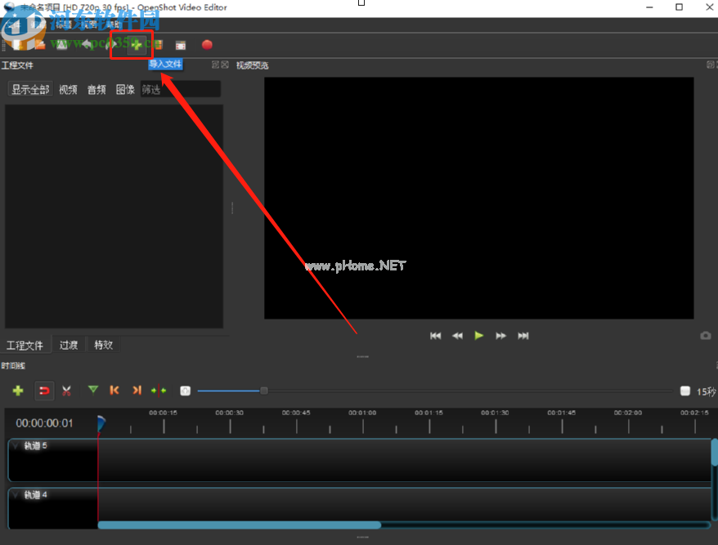Screen dimensions: 718x545
Task: Play the video preview
Action: (x=479, y=335)
